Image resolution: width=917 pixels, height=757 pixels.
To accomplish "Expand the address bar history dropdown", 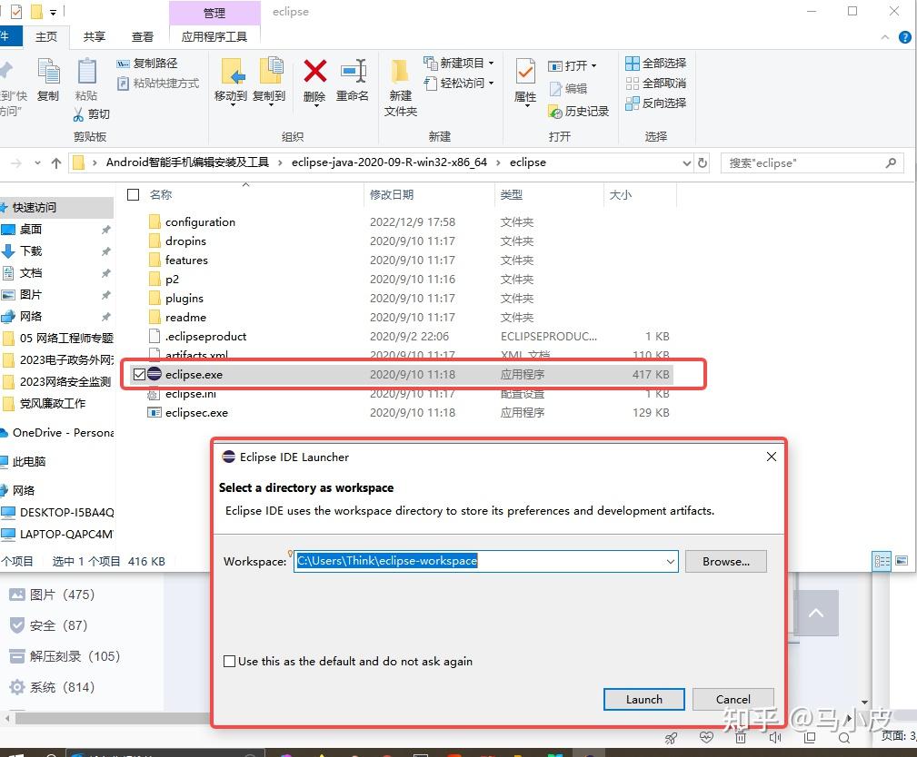I will click(x=686, y=163).
